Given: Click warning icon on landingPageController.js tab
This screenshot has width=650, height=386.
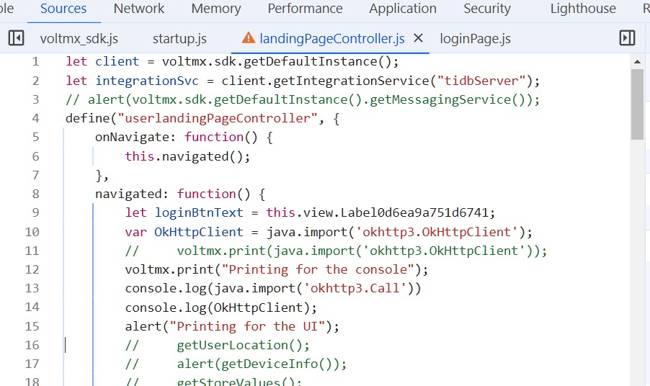Looking at the screenshot, I should point(249,38).
